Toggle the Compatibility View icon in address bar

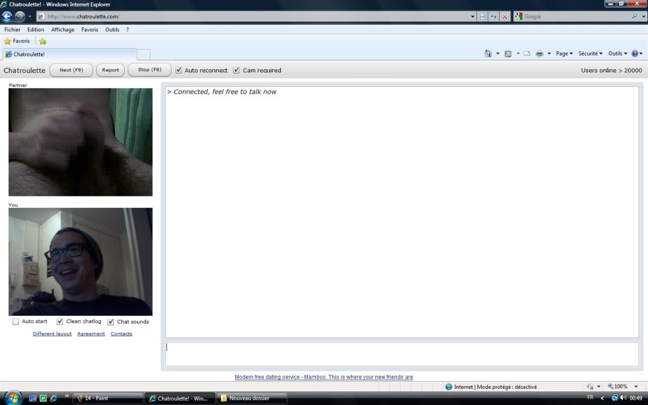point(483,17)
